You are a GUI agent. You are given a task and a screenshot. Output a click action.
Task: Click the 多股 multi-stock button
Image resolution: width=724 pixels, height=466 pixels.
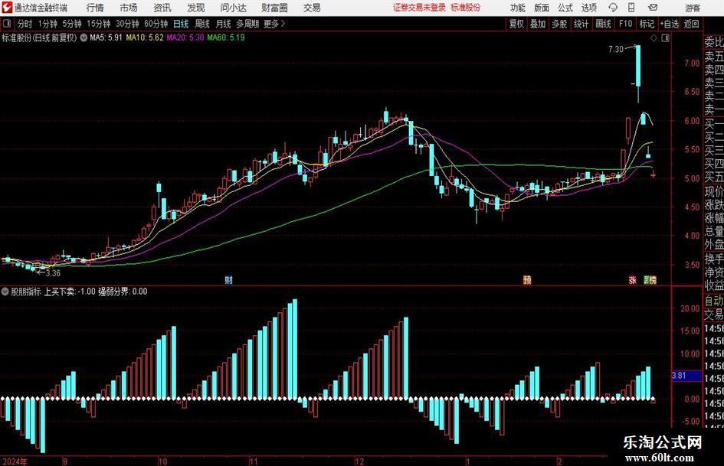pyautogui.click(x=559, y=24)
